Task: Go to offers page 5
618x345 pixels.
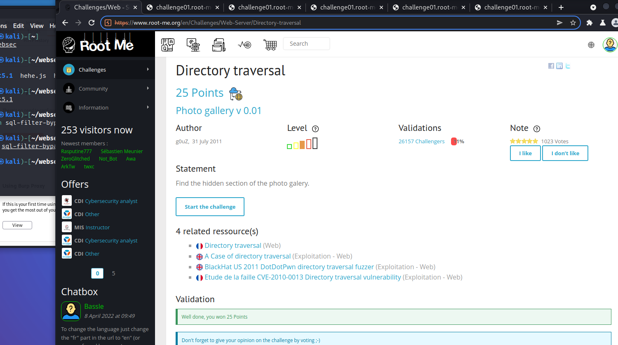Action: click(113, 273)
